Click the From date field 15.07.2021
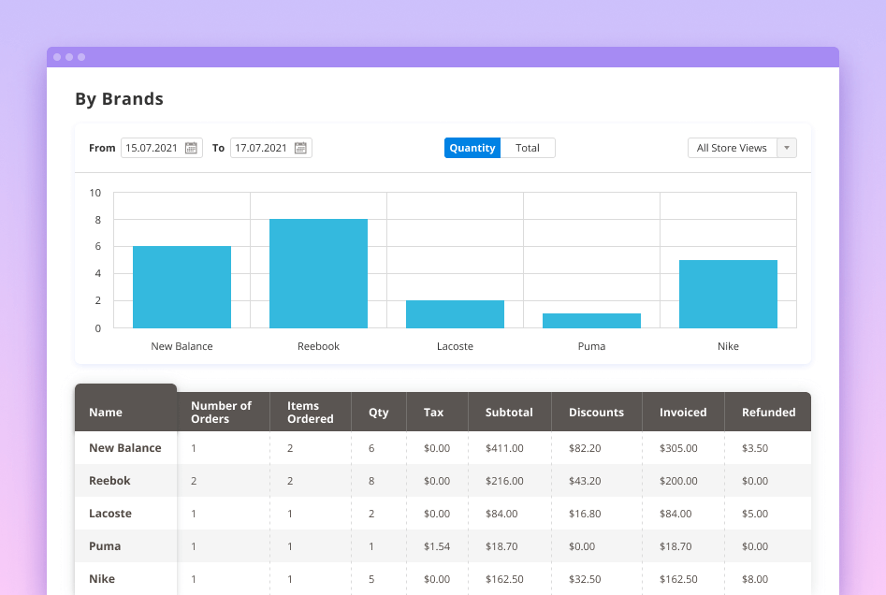Screen dimensions: 886x595 click(153, 148)
